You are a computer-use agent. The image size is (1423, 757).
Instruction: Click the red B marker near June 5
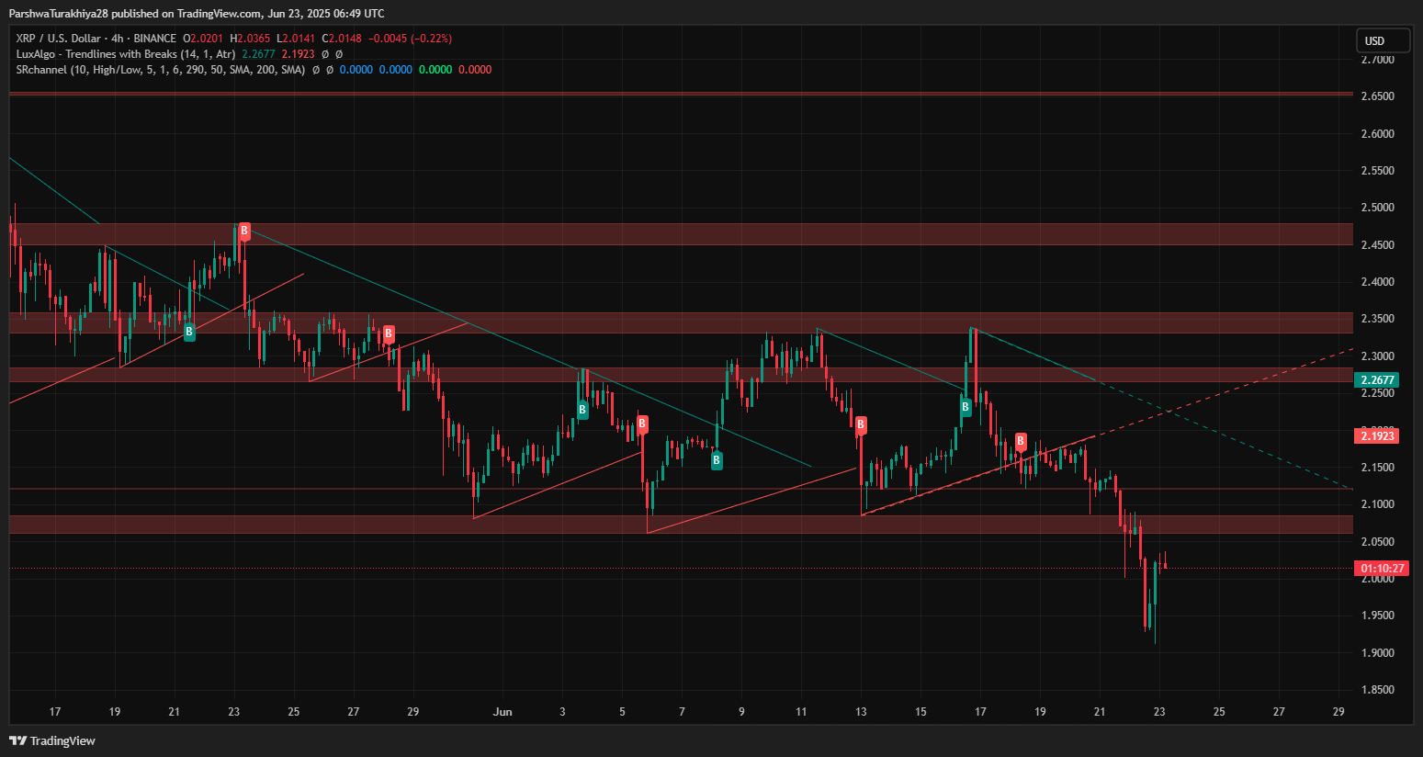[x=642, y=424]
